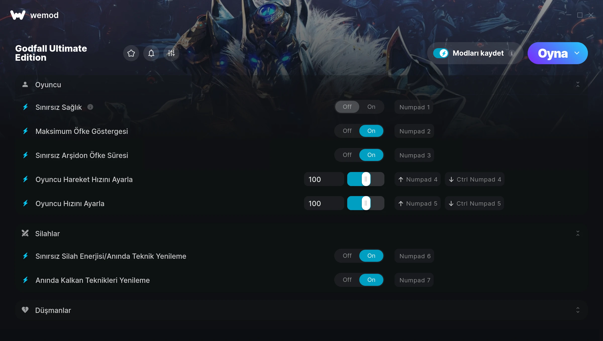
Task: Click the WeMod logo icon
Action: 18,15
